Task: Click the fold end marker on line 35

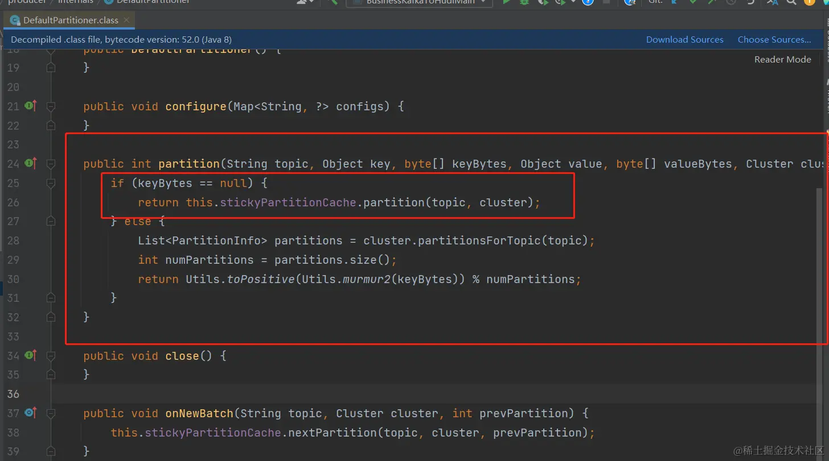Action: (x=51, y=375)
